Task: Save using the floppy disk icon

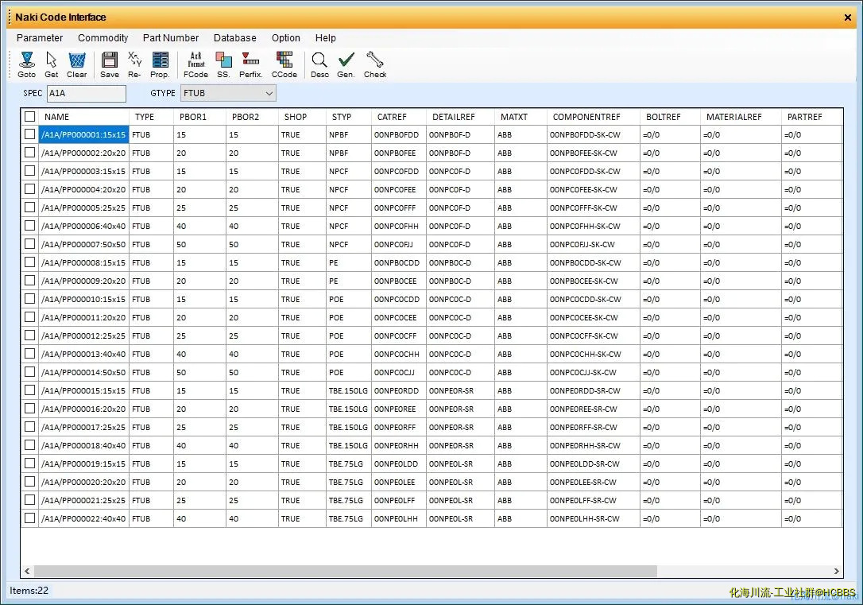Action: [x=110, y=64]
